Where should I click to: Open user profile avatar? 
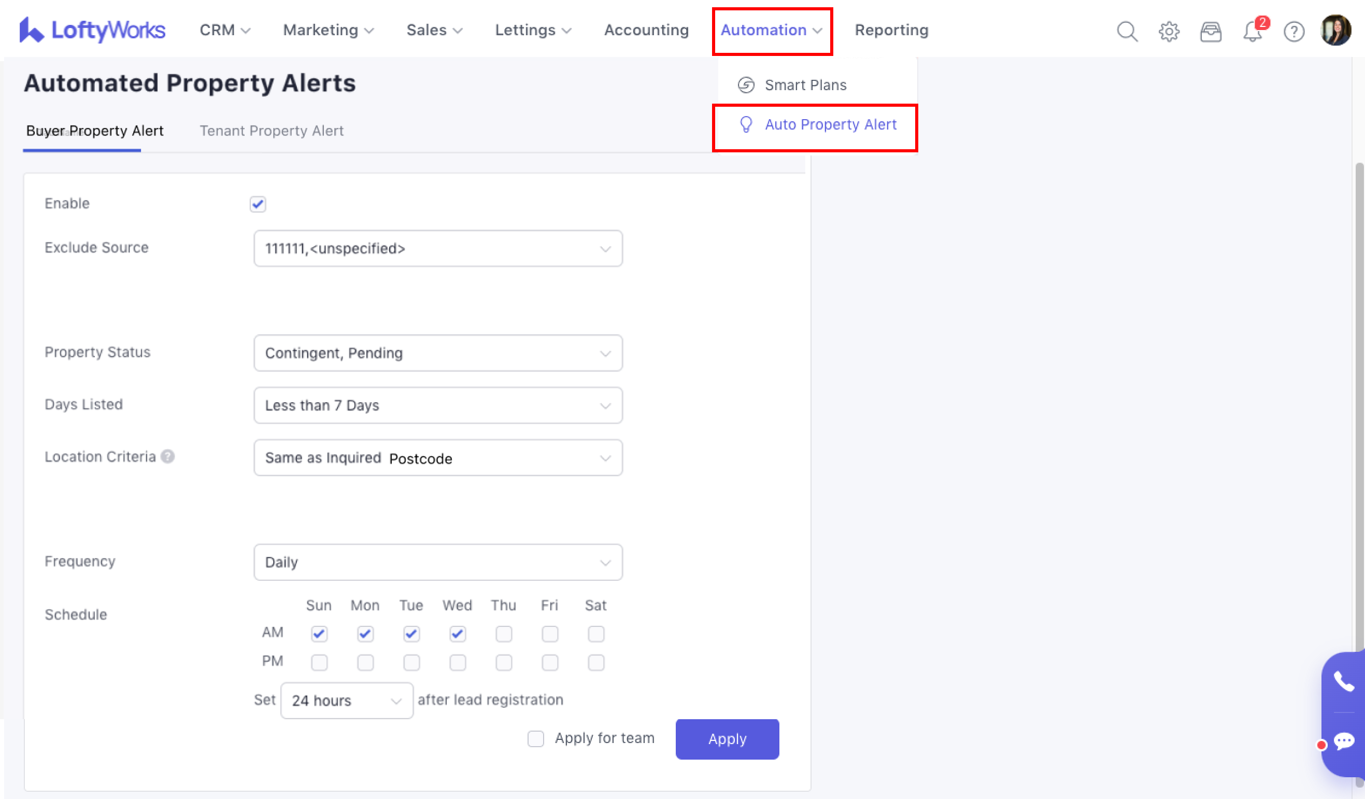[1335, 30]
